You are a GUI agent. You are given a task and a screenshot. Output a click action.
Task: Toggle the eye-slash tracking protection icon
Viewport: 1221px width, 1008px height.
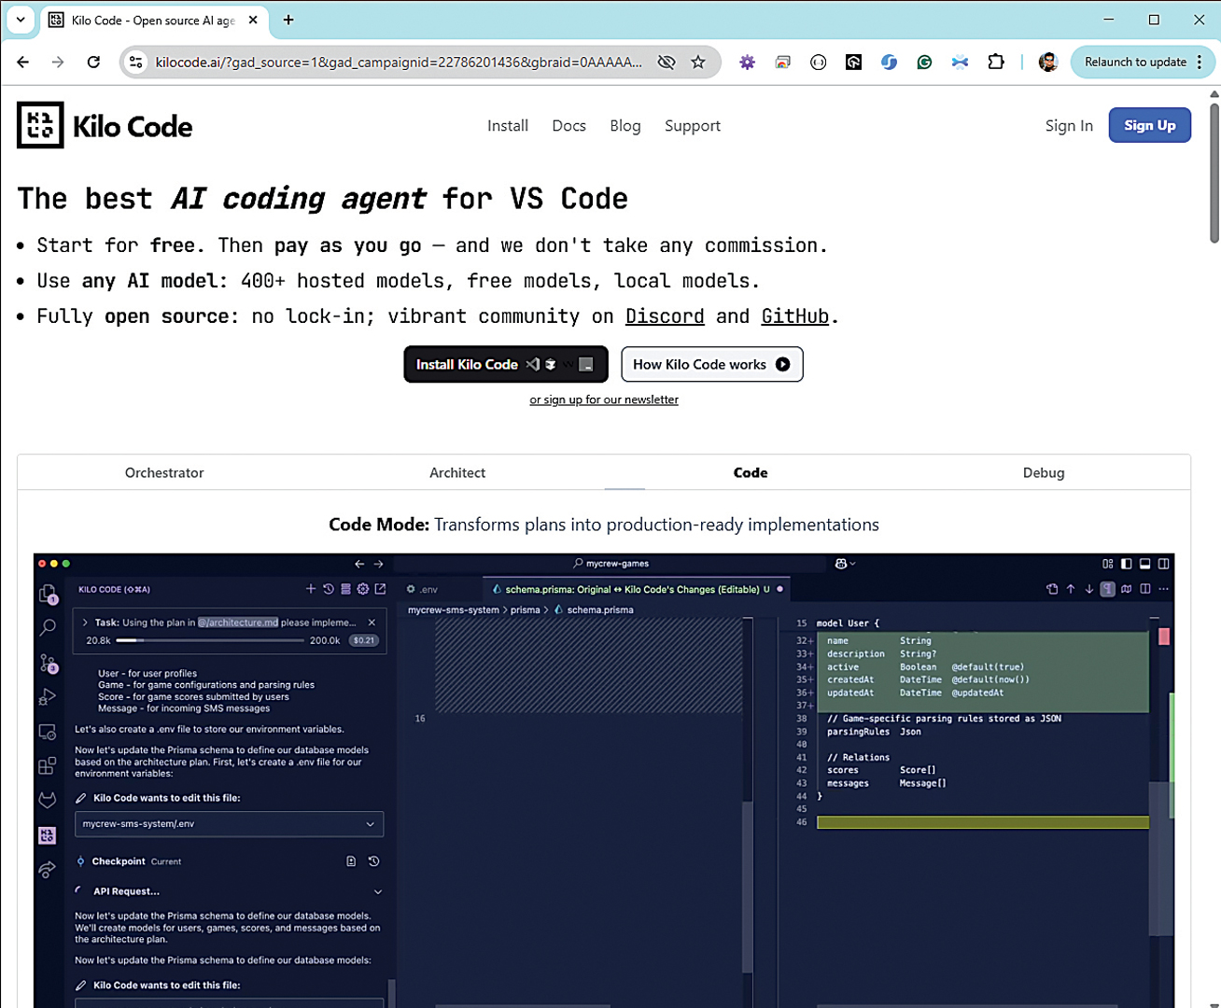[666, 63]
